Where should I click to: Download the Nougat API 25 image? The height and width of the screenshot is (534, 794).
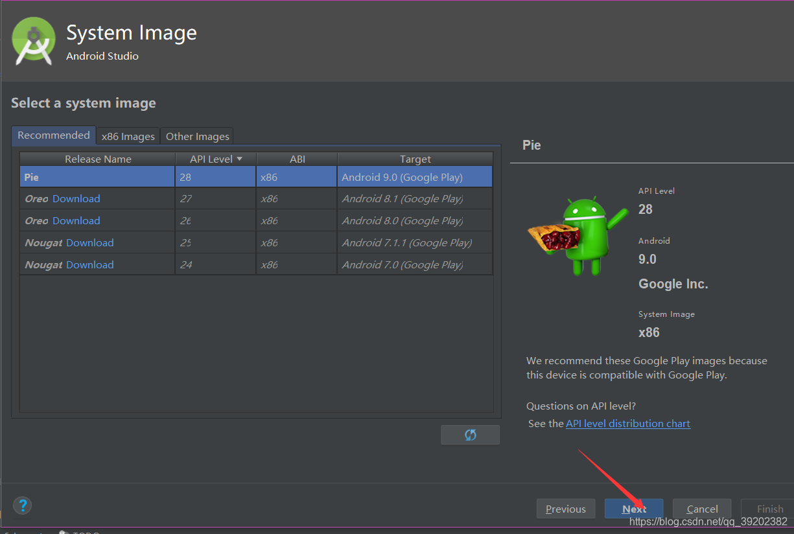point(89,242)
